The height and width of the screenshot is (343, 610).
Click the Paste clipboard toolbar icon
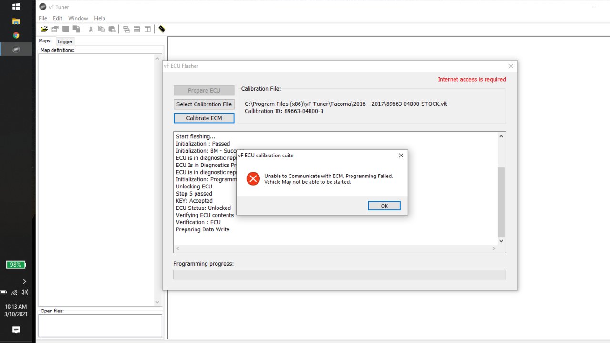pos(112,29)
